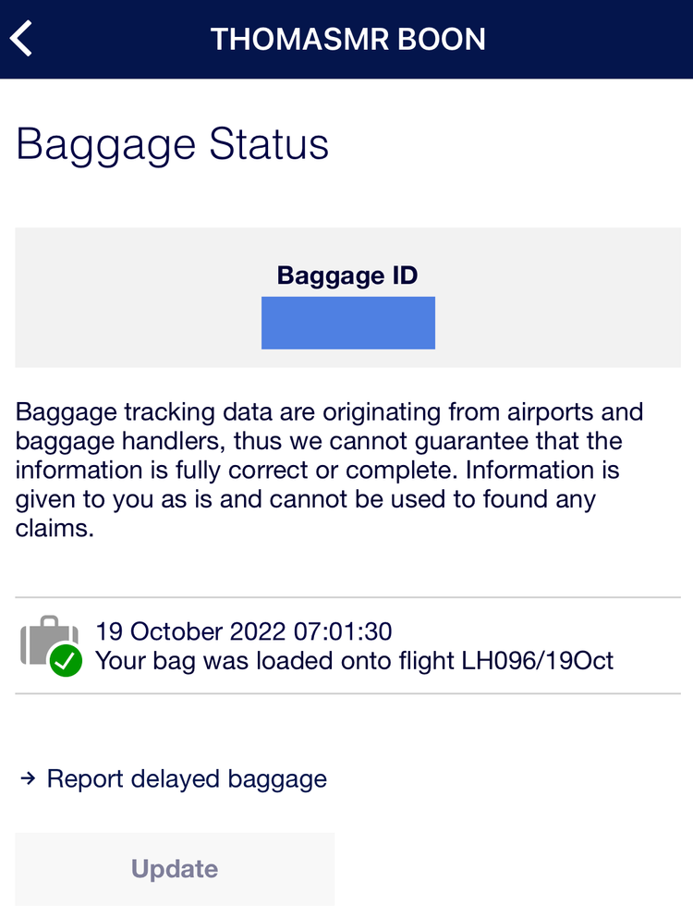Click the small arrow before Report delayed baggage
The height and width of the screenshot is (918, 693).
[28, 779]
